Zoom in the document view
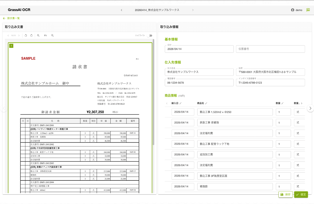Viewport: 314px width, 204px height. click(52, 36)
